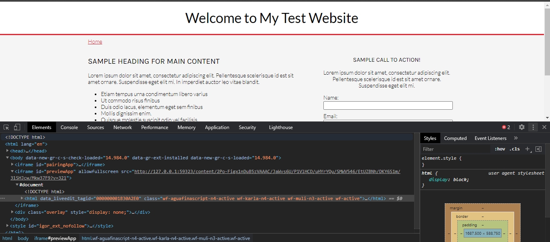This screenshot has height=242, width=550.
Task: Switch to the Network panel
Action: tap(122, 127)
